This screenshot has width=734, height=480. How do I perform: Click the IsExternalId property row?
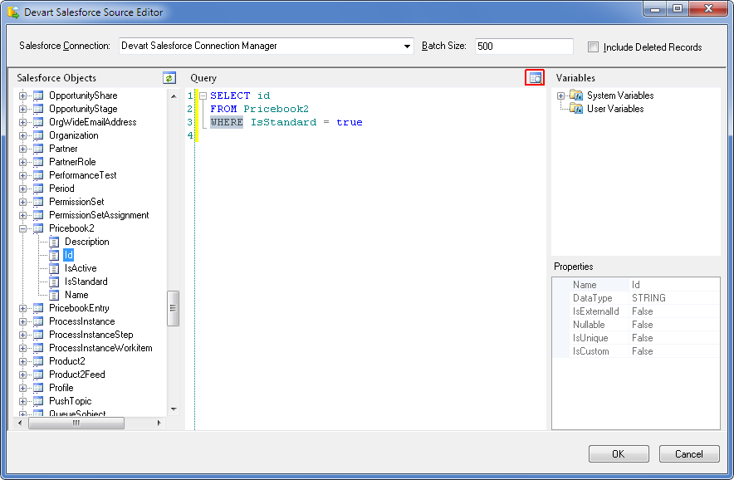[636, 311]
